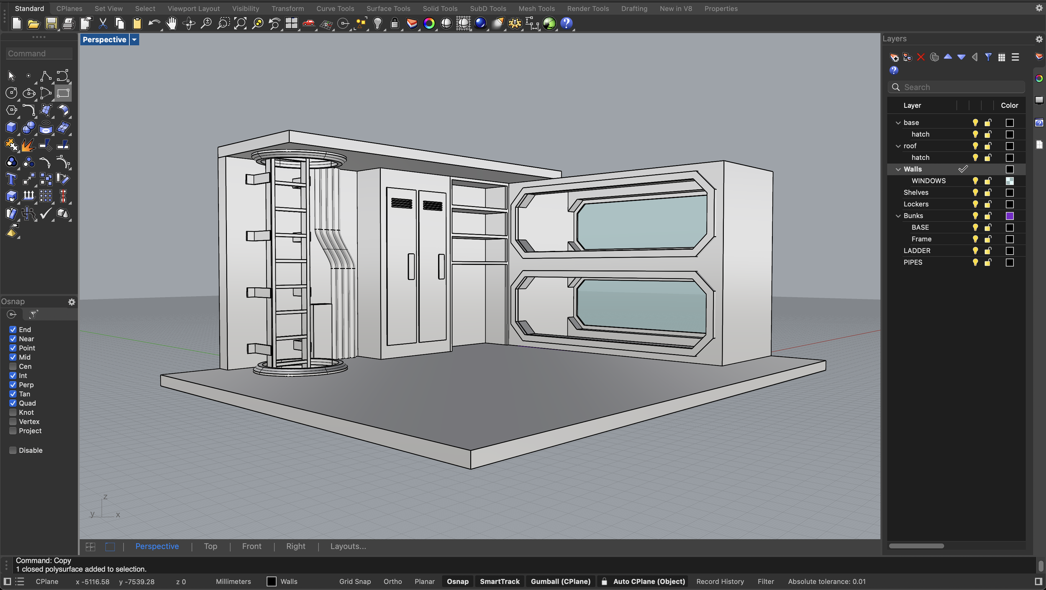Toggle visibility bulb of Lockers layer
Image resolution: width=1046 pixels, height=590 pixels.
pos(975,204)
